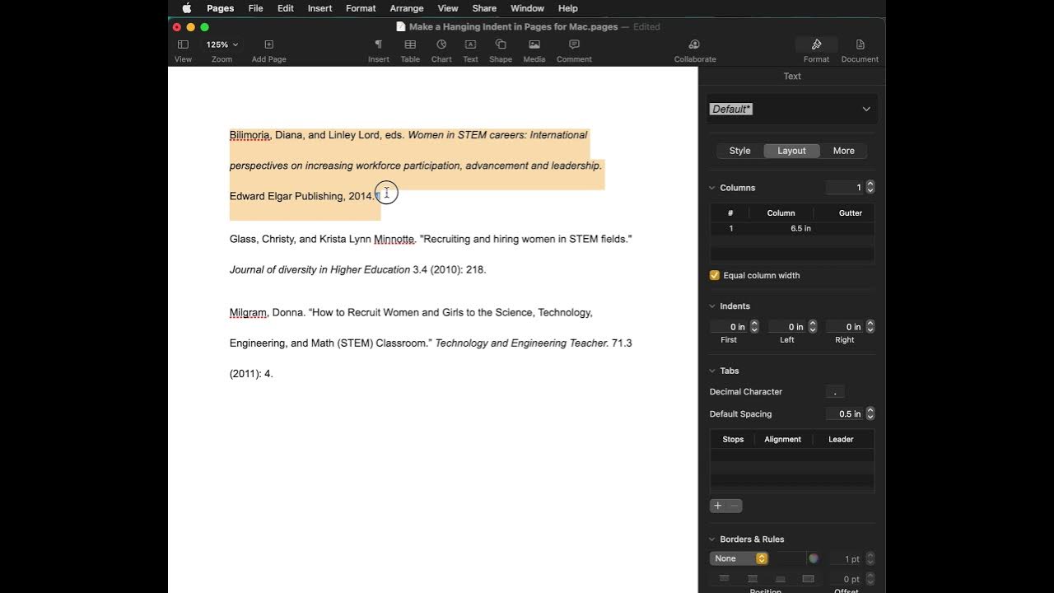Viewport: 1054px width, 593px height.
Task: Open the Arrange menu
Action: (x=407, y=8)
